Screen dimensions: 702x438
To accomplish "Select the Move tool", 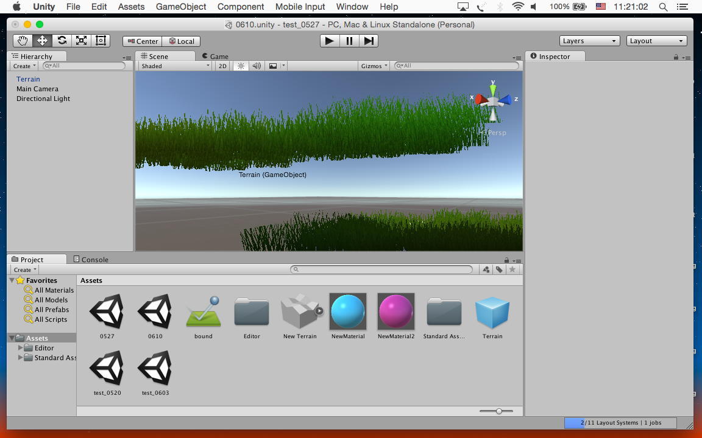I will pyautogui.click(x=42, y=41).
